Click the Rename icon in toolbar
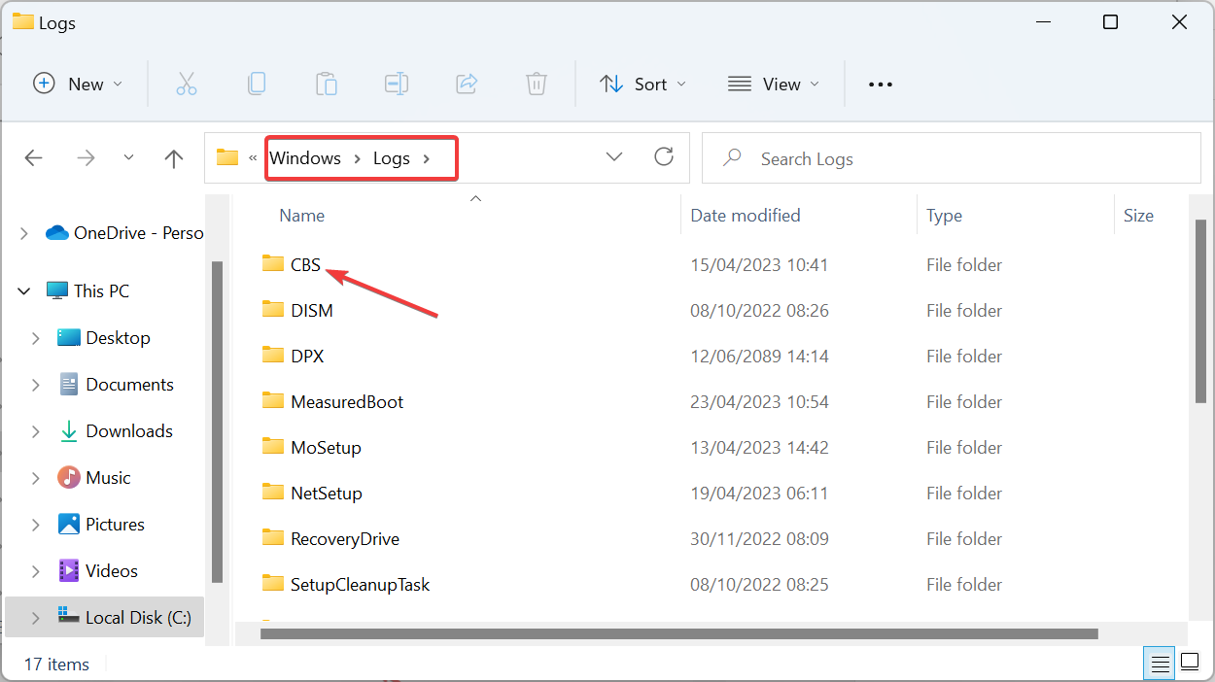 pos(397,84)
